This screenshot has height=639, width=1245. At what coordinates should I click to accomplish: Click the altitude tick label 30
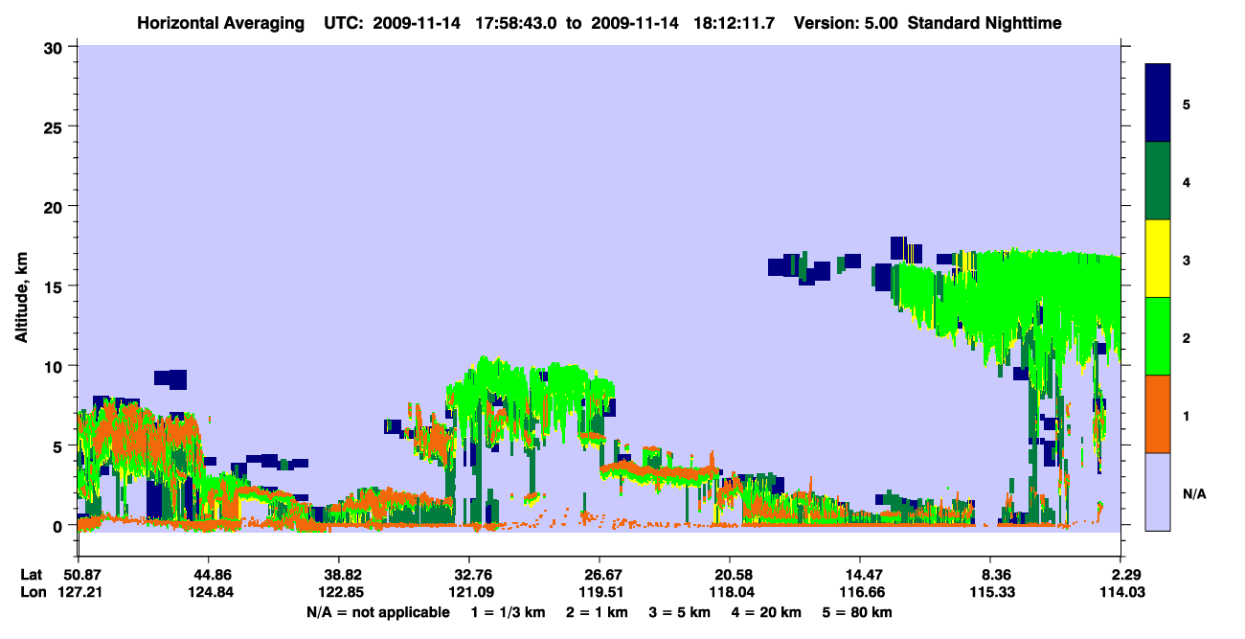pyautogui.click(x=54, y=47)
